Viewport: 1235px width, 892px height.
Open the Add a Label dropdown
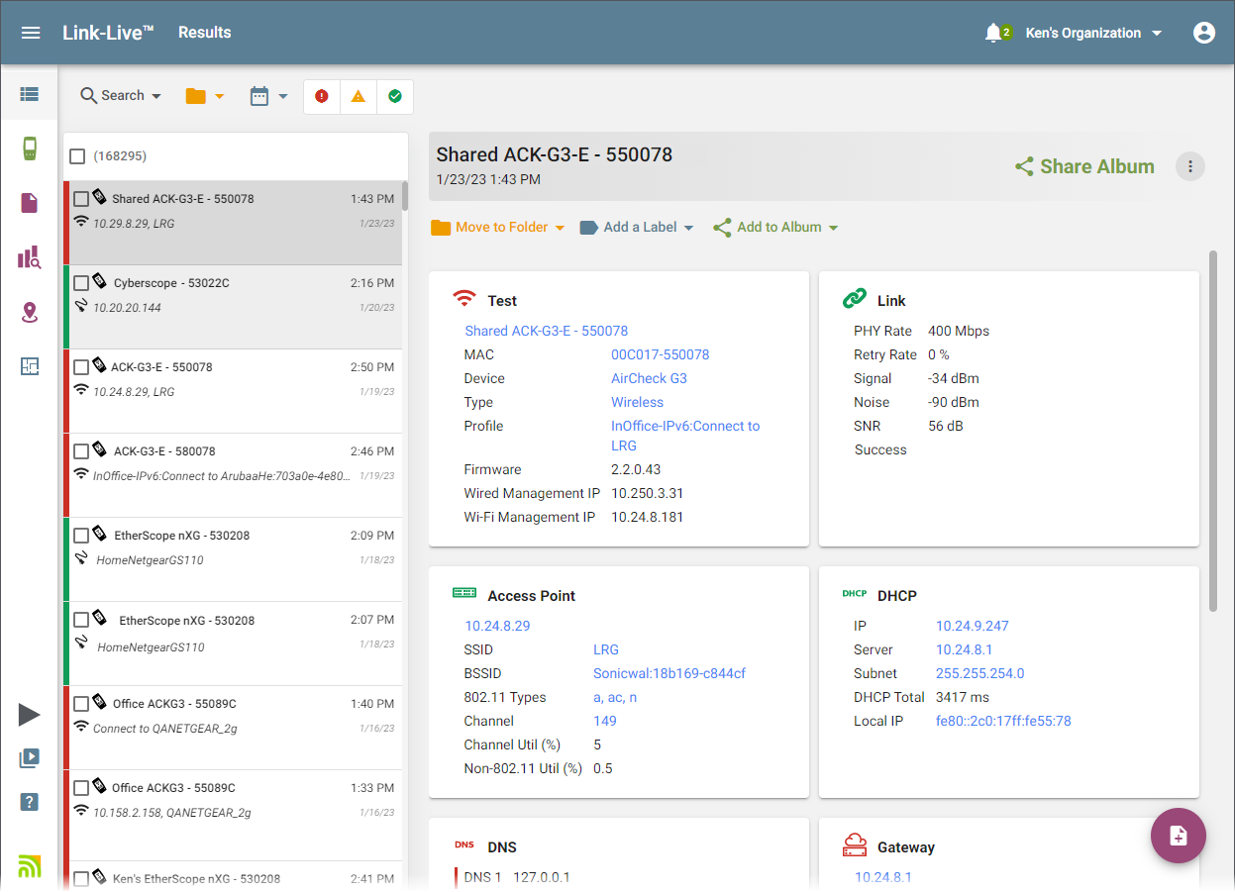(x=637, y=228)
